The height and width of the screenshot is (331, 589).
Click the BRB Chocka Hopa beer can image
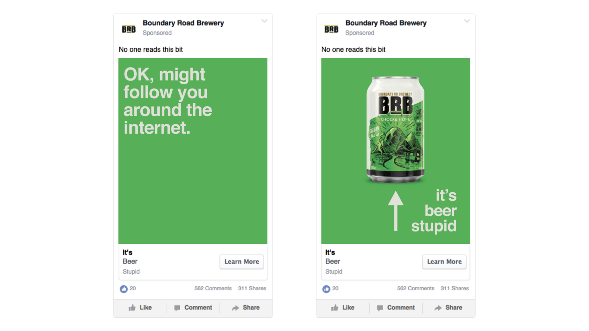pyautogui.click(x=395, y=129)
